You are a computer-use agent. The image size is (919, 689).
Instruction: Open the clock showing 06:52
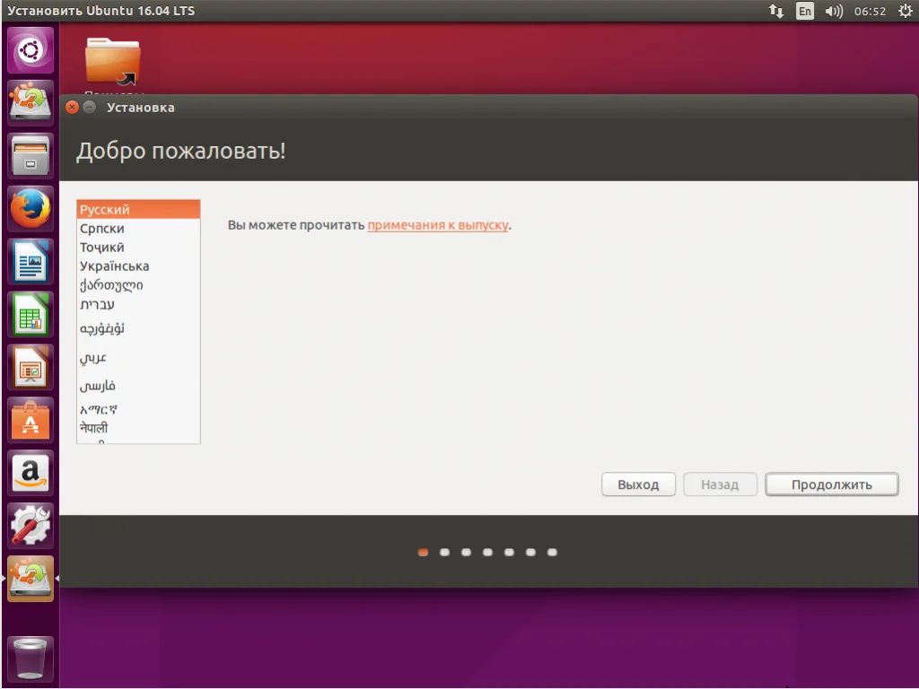870,11
